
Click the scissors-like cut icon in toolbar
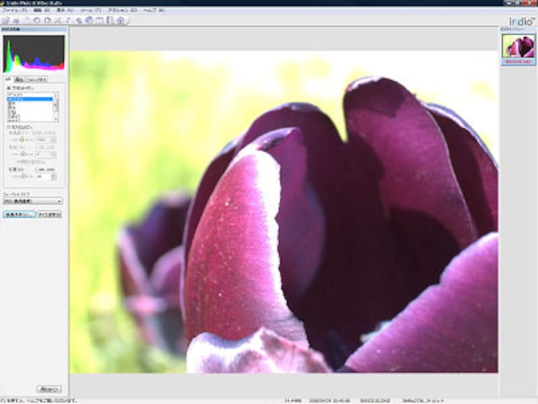click(58, 21)
